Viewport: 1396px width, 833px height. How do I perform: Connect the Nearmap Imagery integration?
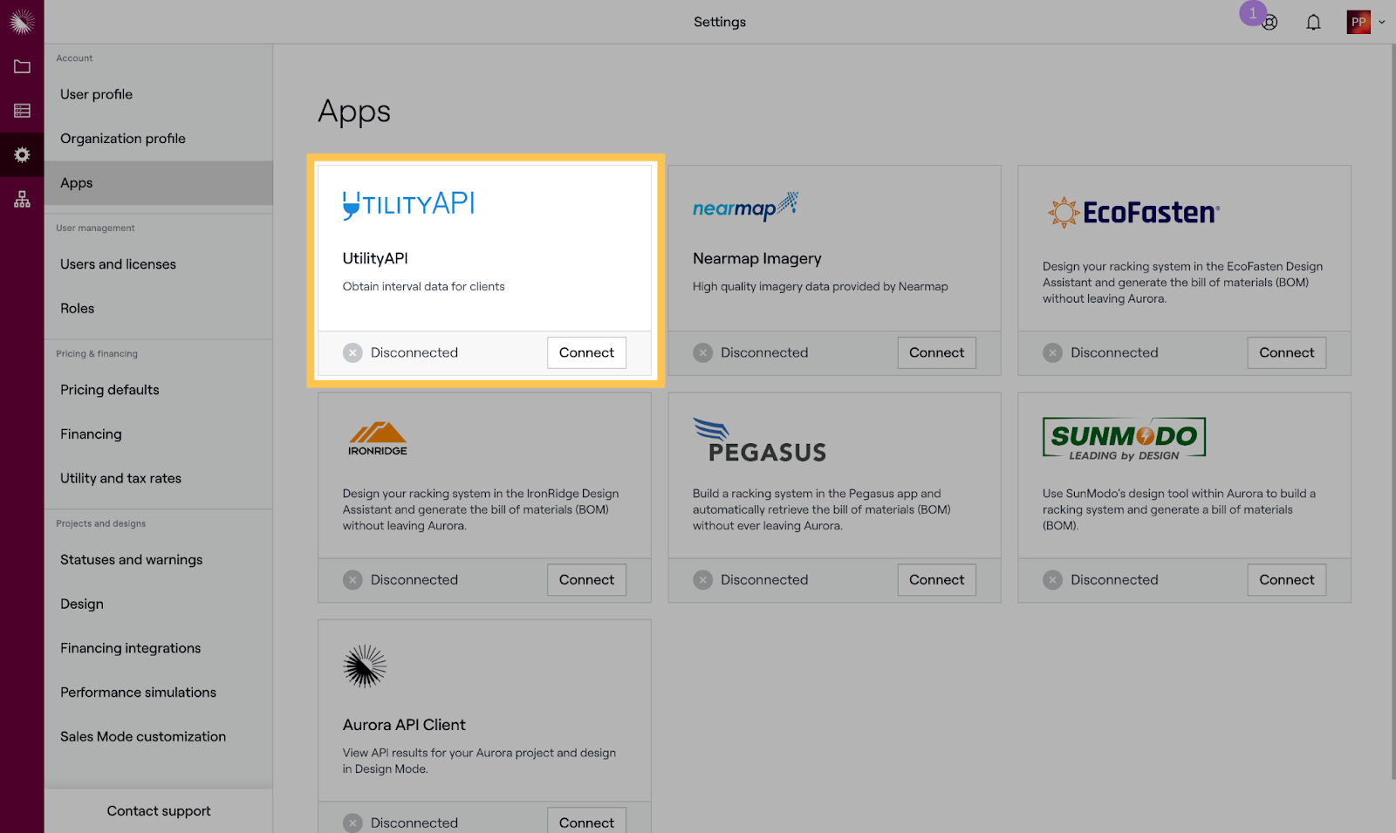click(936, 352)
